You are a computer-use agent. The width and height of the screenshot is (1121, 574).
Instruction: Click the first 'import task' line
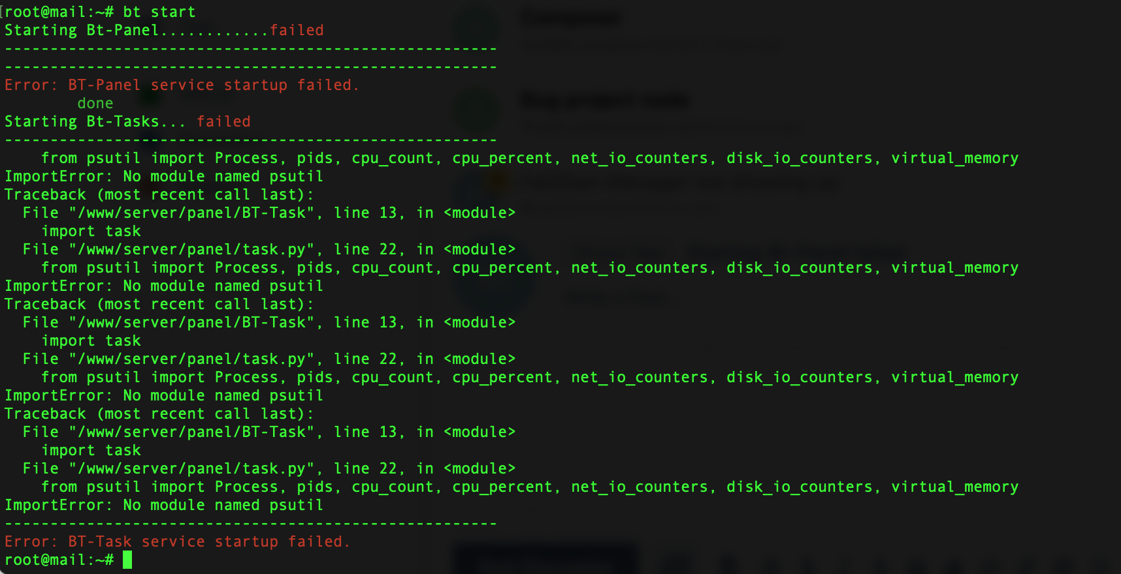click(x=91, y=231)
